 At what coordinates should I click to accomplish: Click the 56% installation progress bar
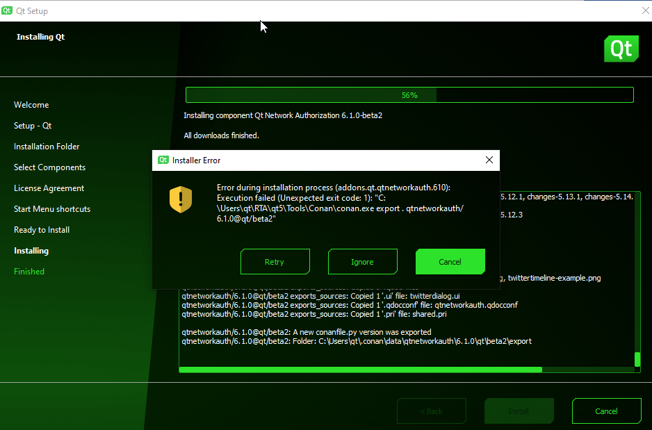(409, 95)
